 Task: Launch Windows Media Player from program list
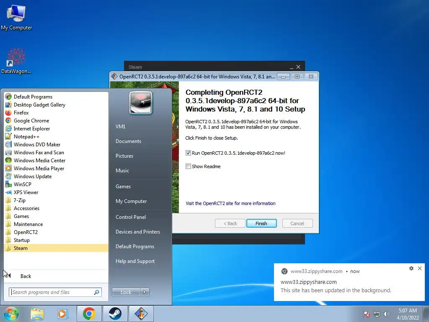click(x=34, y=168)
